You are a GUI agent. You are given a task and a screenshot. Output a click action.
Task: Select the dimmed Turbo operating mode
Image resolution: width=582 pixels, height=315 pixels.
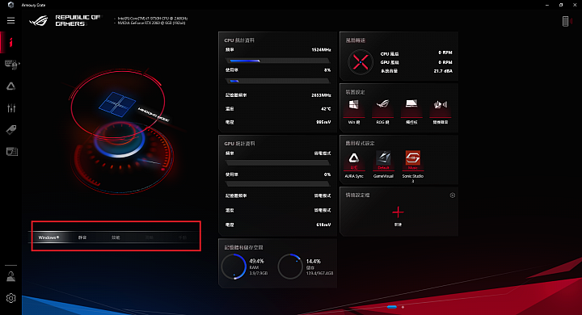[x=150, y=237]
